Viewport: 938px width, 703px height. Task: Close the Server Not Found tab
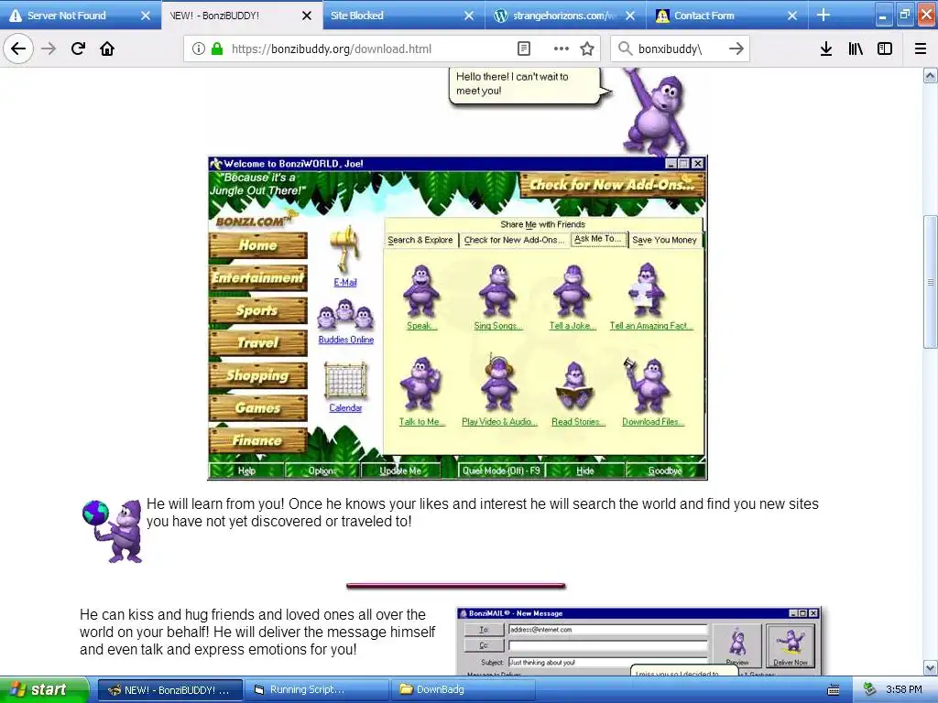click(x=146, y=16)
